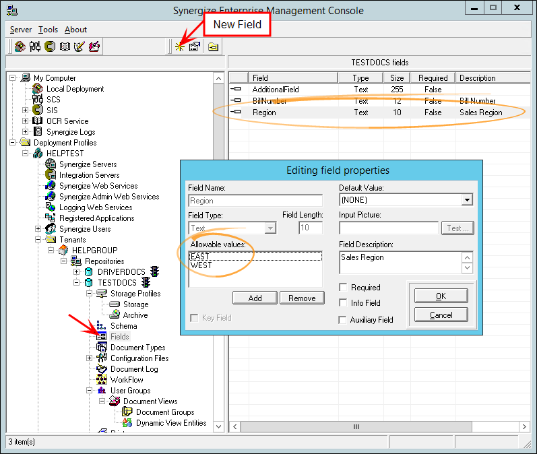The width and height of the screenshot is (537, 454).
Task: Open the Tools menu
Action: (48, 30)
